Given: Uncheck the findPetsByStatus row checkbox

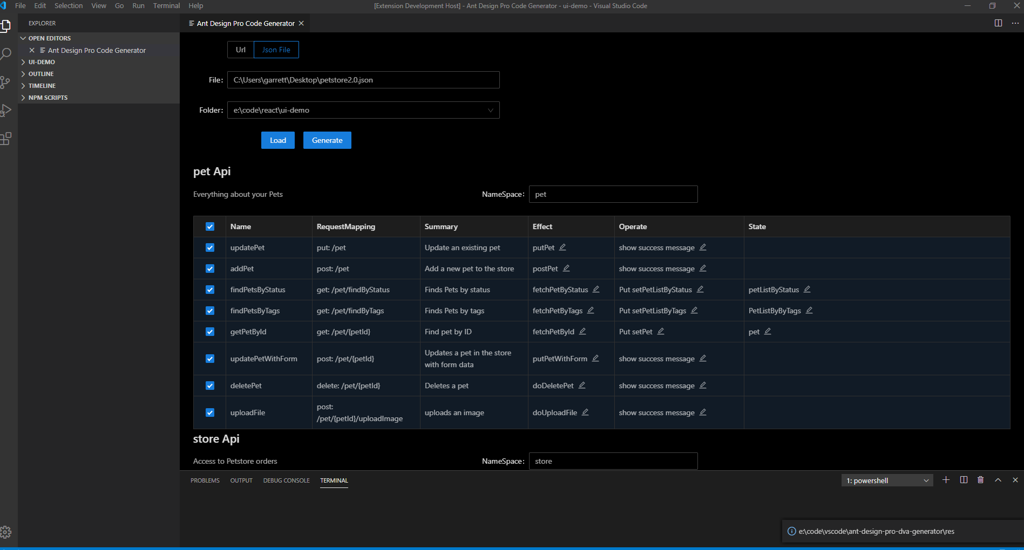Looking at the screenshot, I should click(x=210, y=290).
